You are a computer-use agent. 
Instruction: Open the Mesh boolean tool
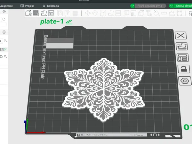126,13
